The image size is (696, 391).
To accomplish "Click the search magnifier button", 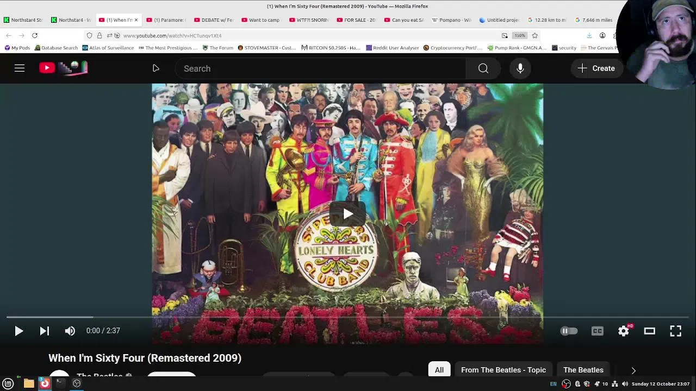I will coord(483,68).
